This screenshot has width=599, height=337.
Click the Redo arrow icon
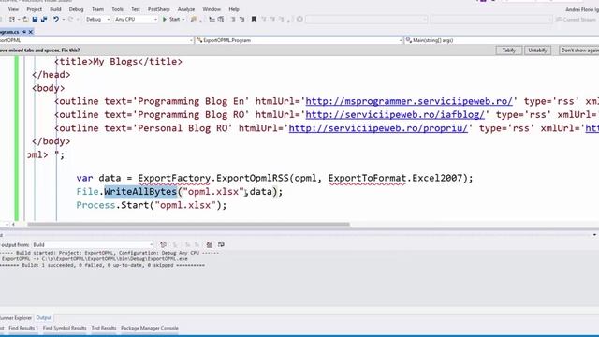click(70, 19)
